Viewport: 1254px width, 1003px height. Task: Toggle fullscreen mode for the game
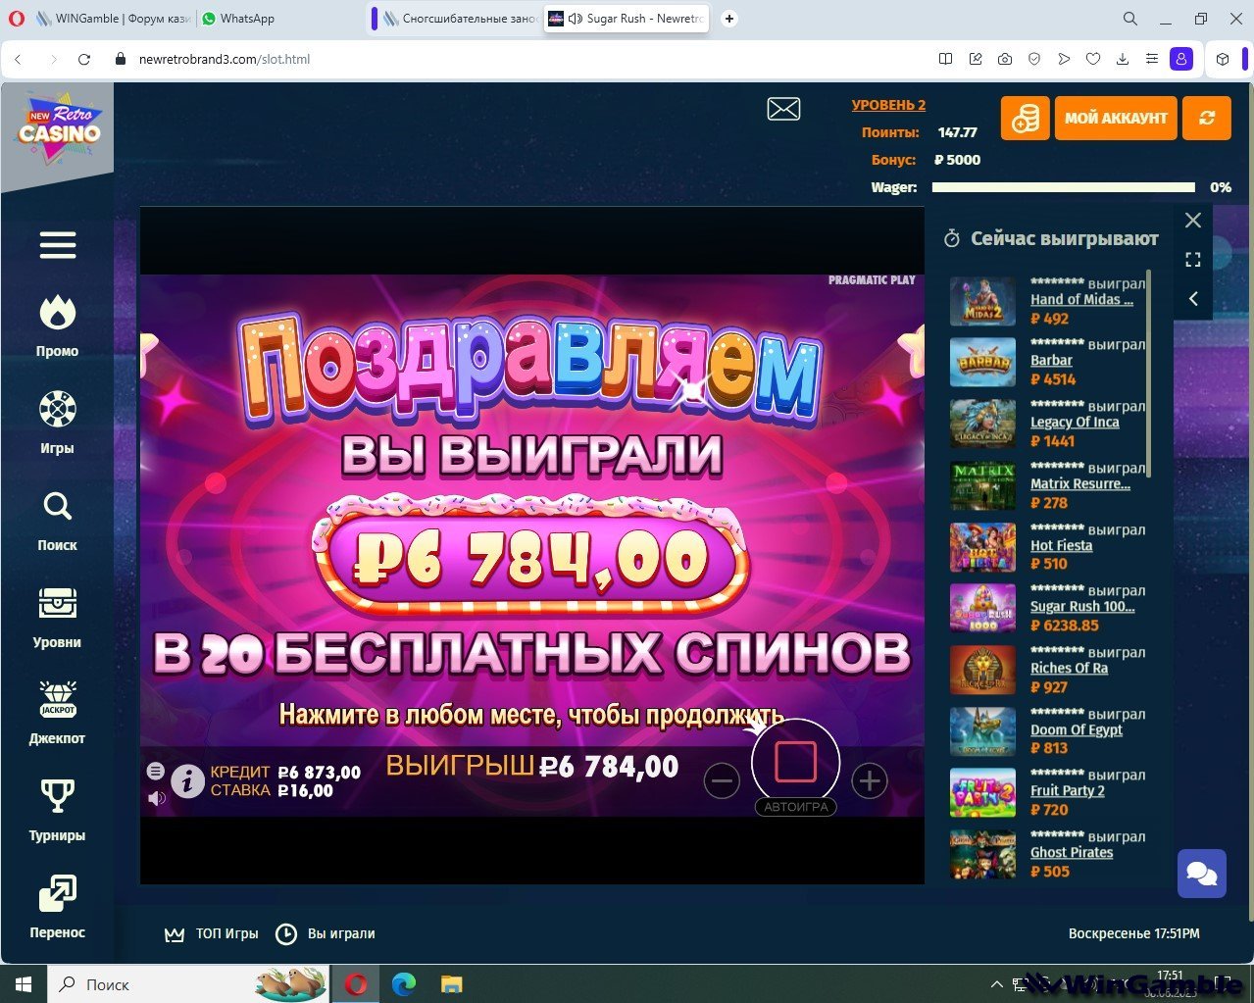pos(1193,260)
